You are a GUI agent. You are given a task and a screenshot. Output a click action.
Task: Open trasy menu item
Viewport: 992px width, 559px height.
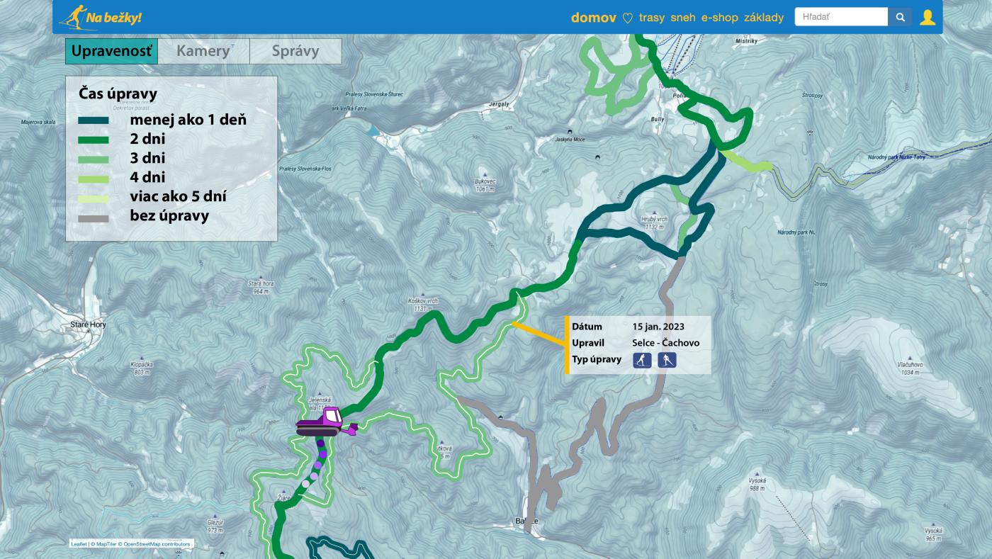coord(652,18)
